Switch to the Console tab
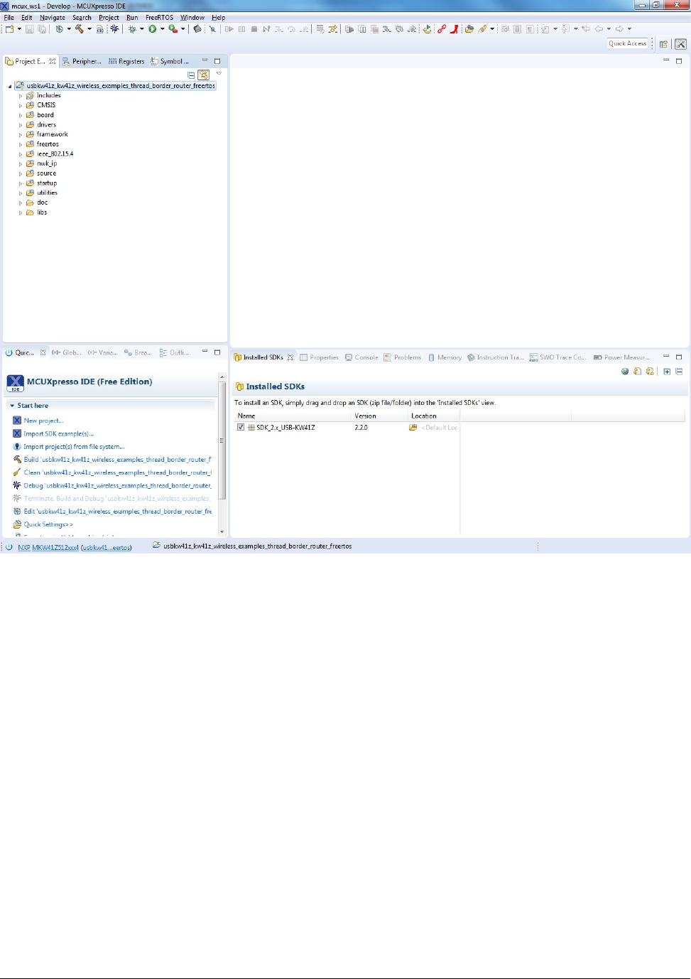The image size is (691, 979). [x=361, y=357]
